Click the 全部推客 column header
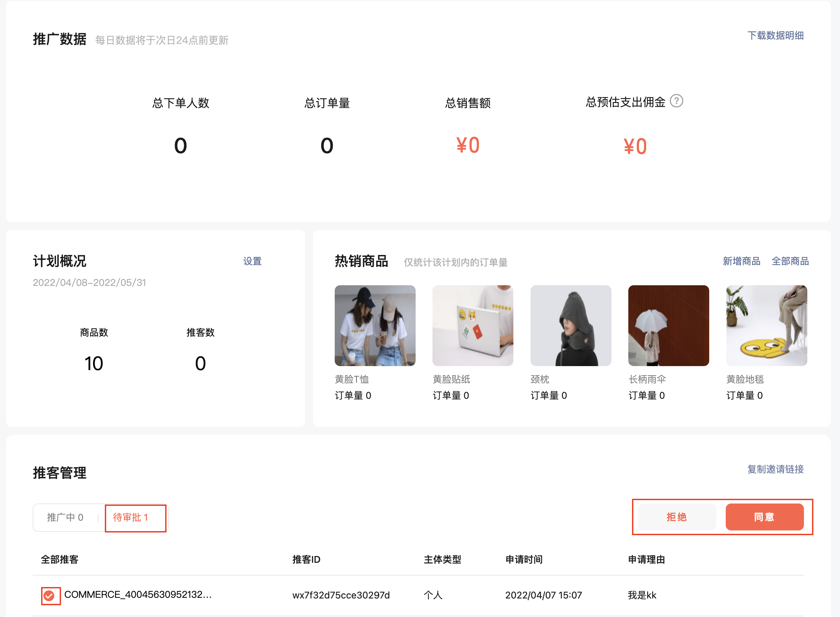The height and width of the screenshot is (617, 840). 59,559
